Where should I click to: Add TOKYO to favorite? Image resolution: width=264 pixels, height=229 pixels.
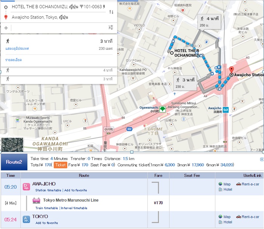click(x=47, y=223)
